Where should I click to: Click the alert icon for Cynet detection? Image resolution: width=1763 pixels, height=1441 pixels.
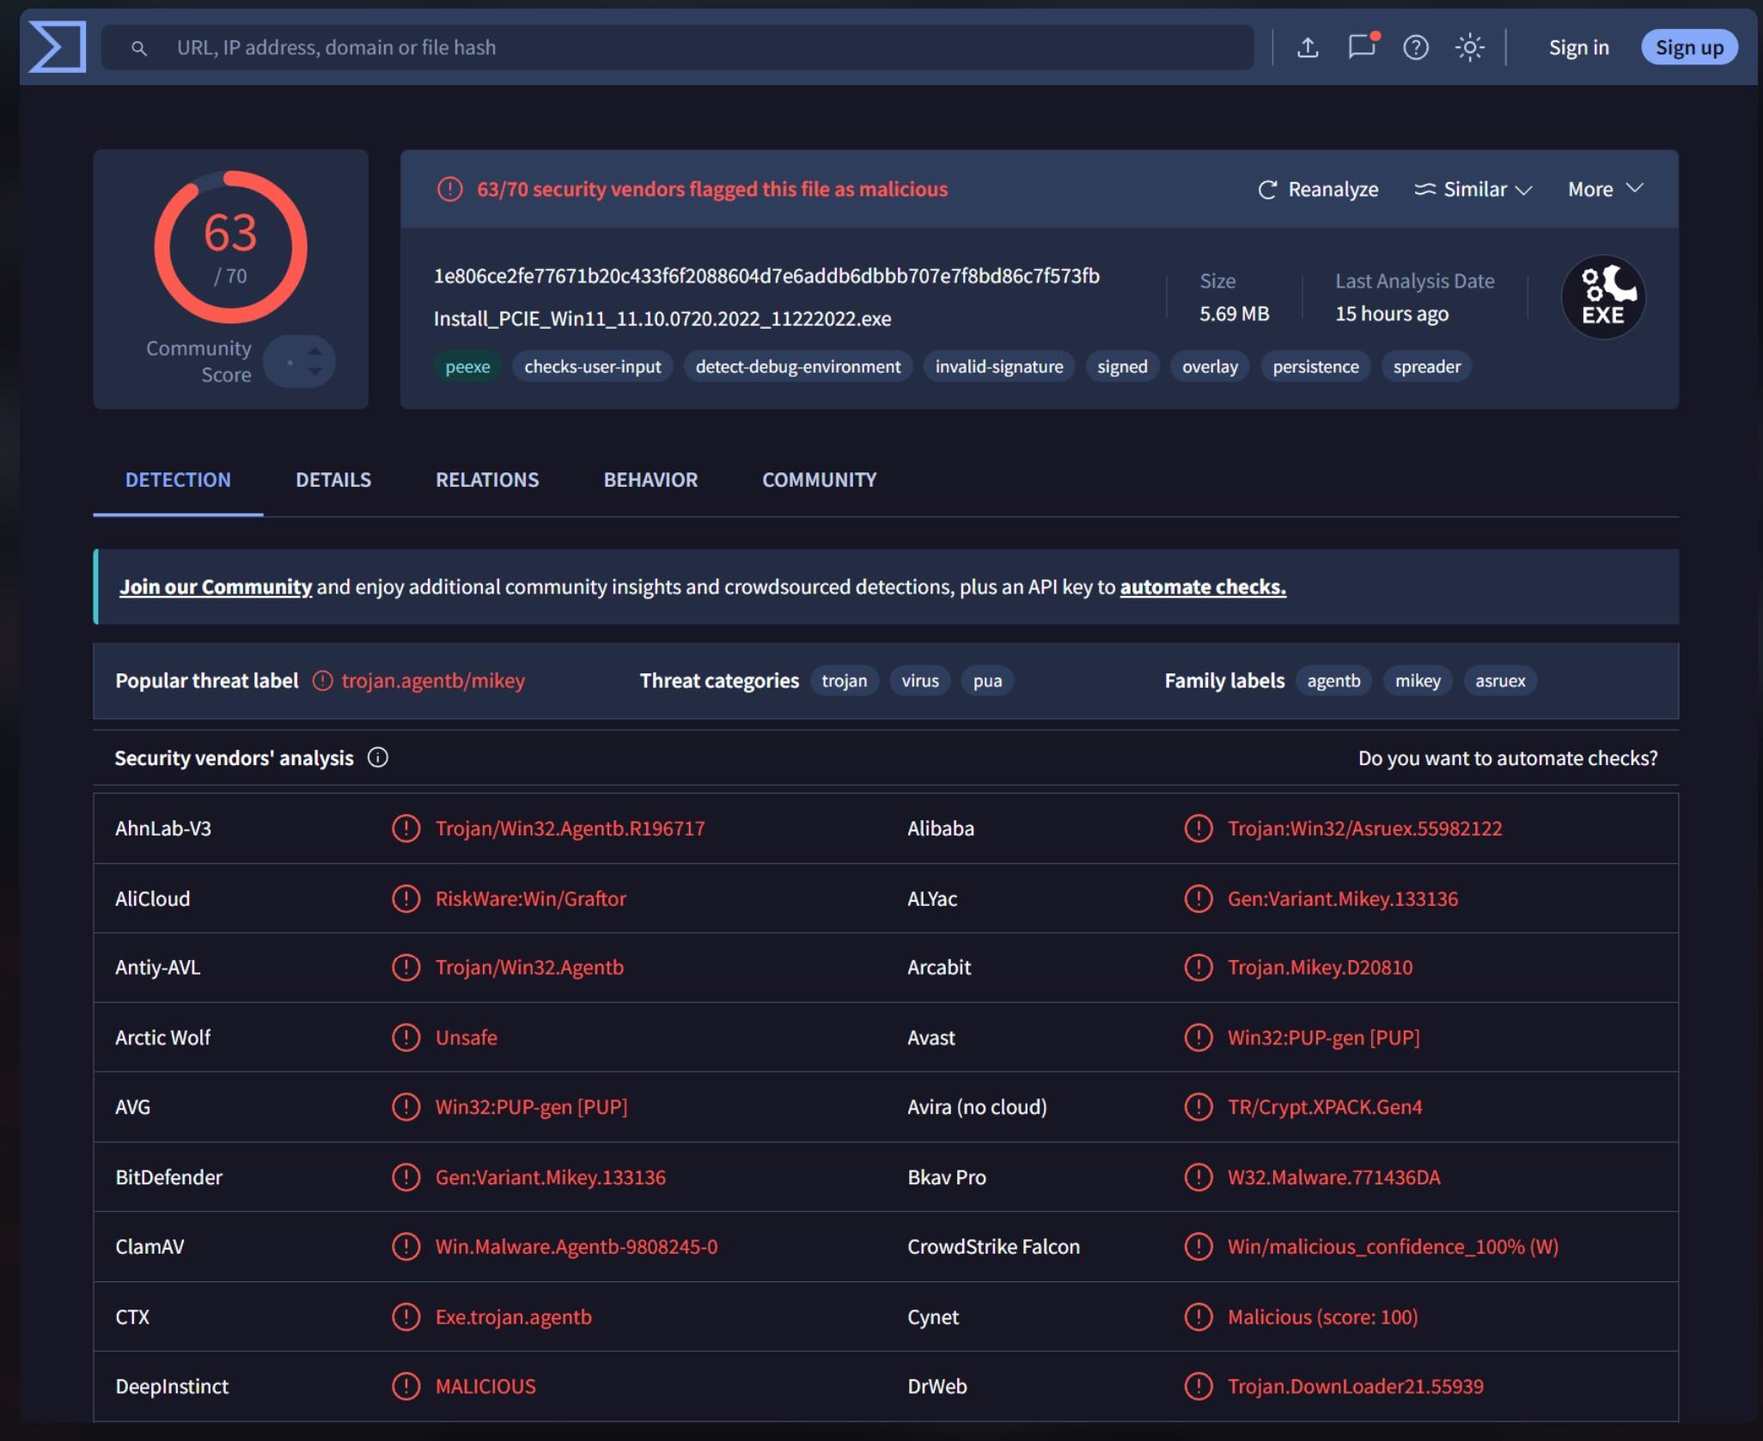pyautogui.click(x=1199, y=1316)
